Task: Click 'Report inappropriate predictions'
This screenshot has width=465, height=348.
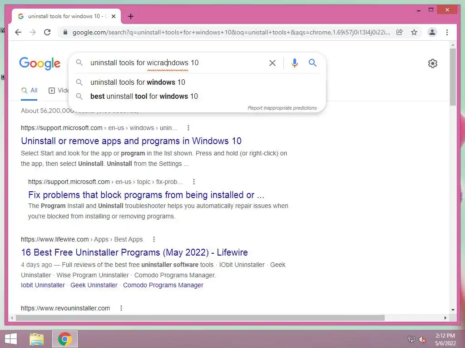Action: pyautogui.click(x=282, y=108)
